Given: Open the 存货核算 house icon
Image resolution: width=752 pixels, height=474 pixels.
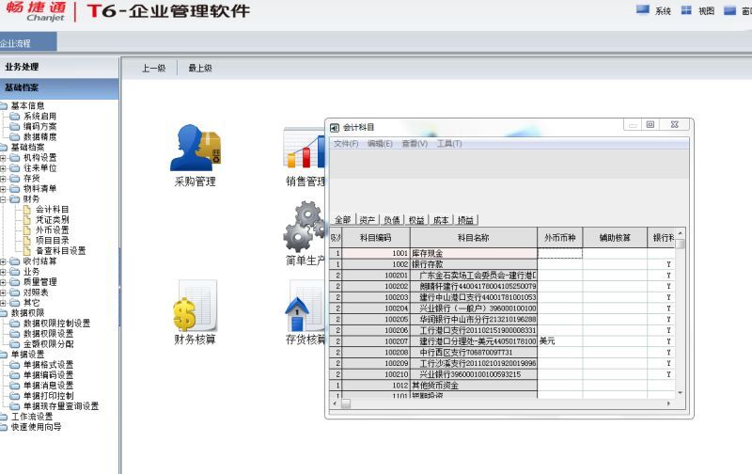Looking at the screenshot, I should 305,307.
